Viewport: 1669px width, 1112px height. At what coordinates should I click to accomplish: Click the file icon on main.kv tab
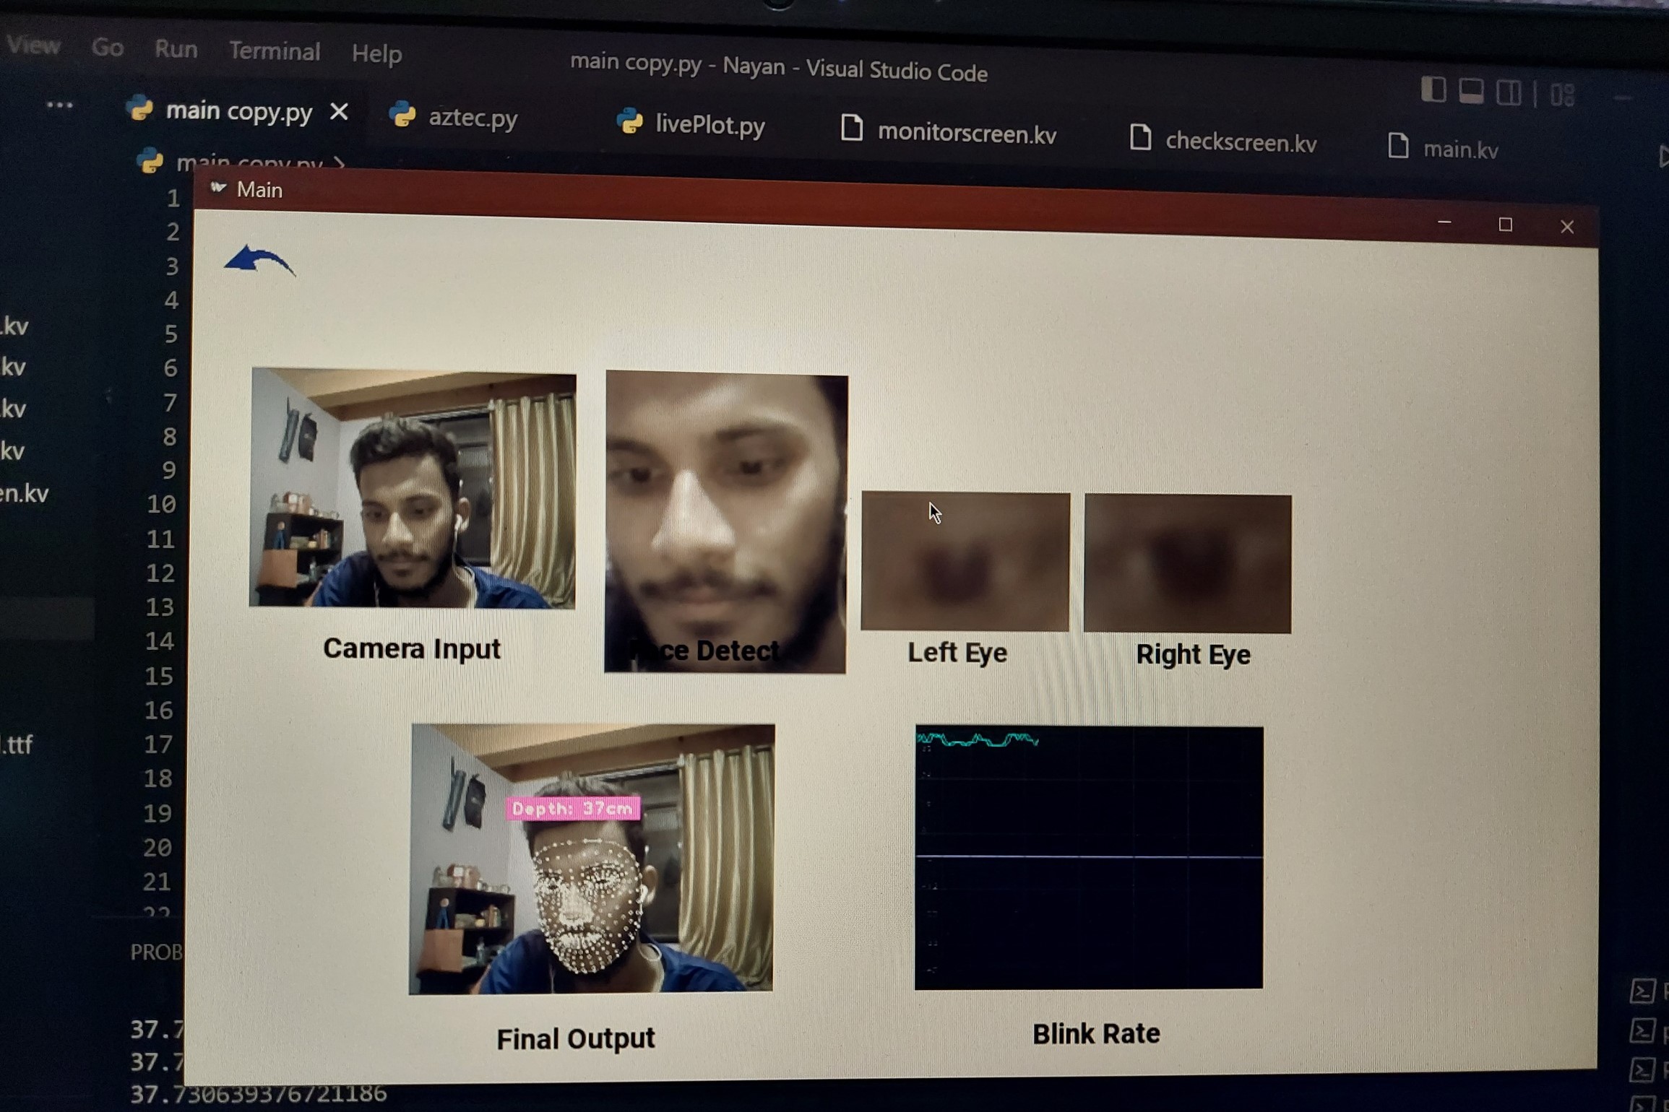pos(1399,145)
